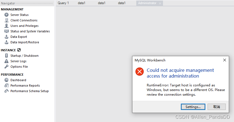Switch to the first data1 tab
The image size is (234, 122).
(81, 3)
